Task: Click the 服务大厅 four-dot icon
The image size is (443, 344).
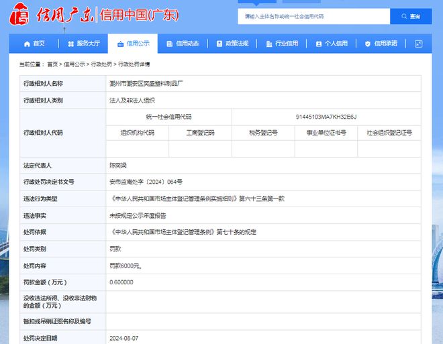Action: coord(71,44)
